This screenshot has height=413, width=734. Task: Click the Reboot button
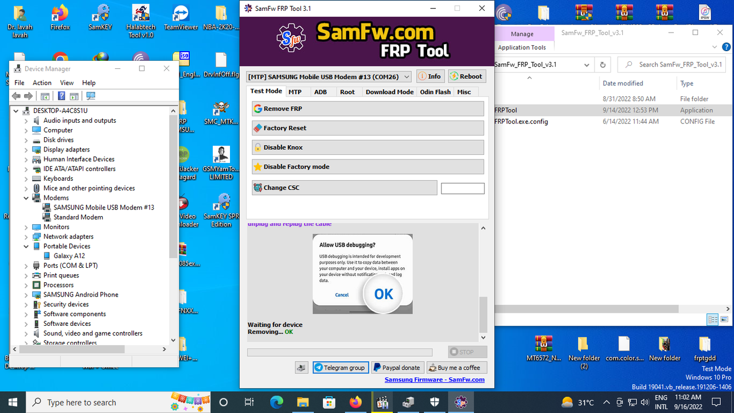(466, 76)
